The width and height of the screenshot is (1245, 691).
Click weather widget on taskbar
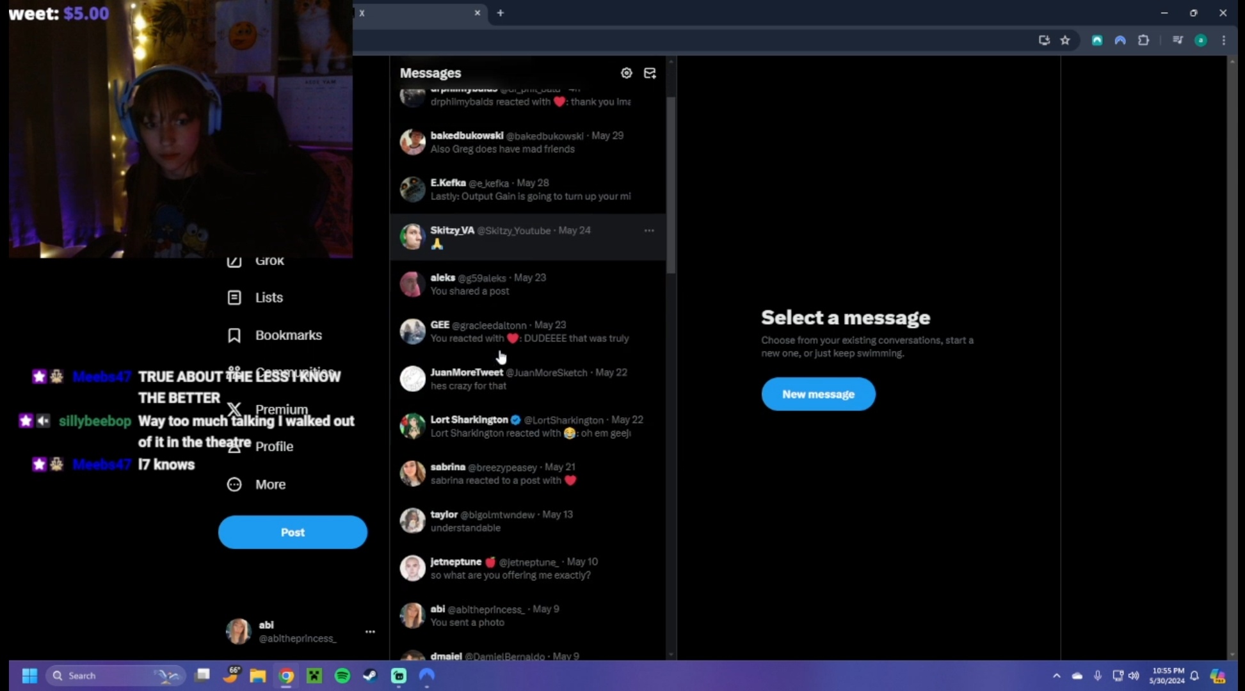coord(231,675)
